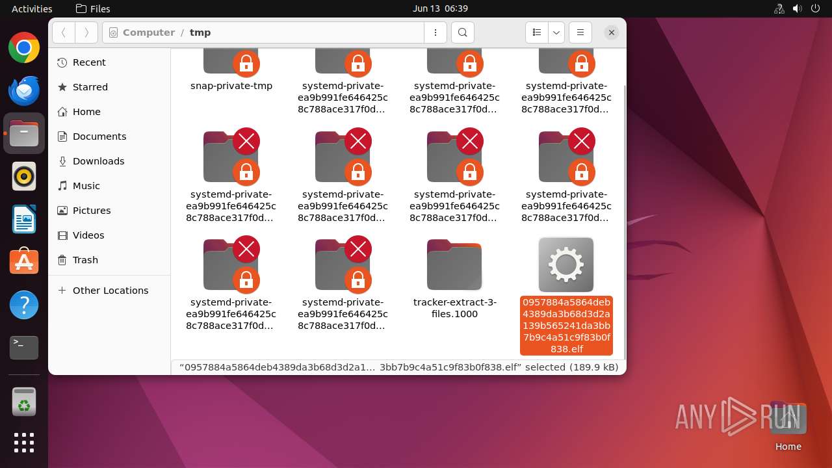Open Trash in the sidebar
Viewport: 832px width, 468px height.
click(x=109, y=260)
